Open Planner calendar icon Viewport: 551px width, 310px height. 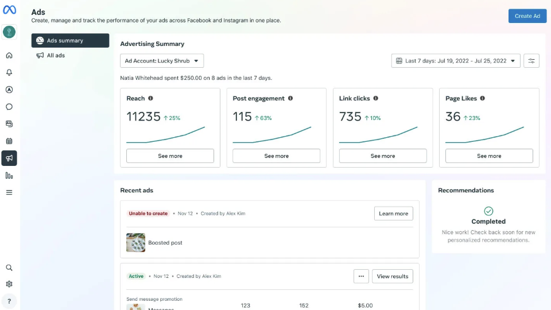click(9, 141)
